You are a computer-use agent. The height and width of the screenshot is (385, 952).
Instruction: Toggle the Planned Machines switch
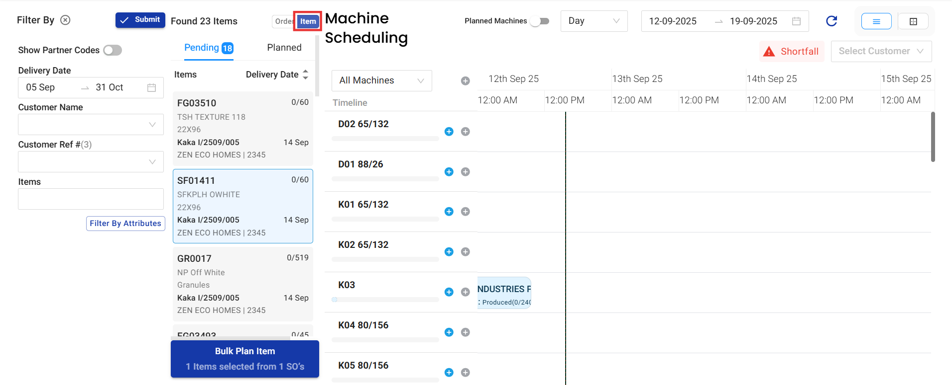pos(539,21)
